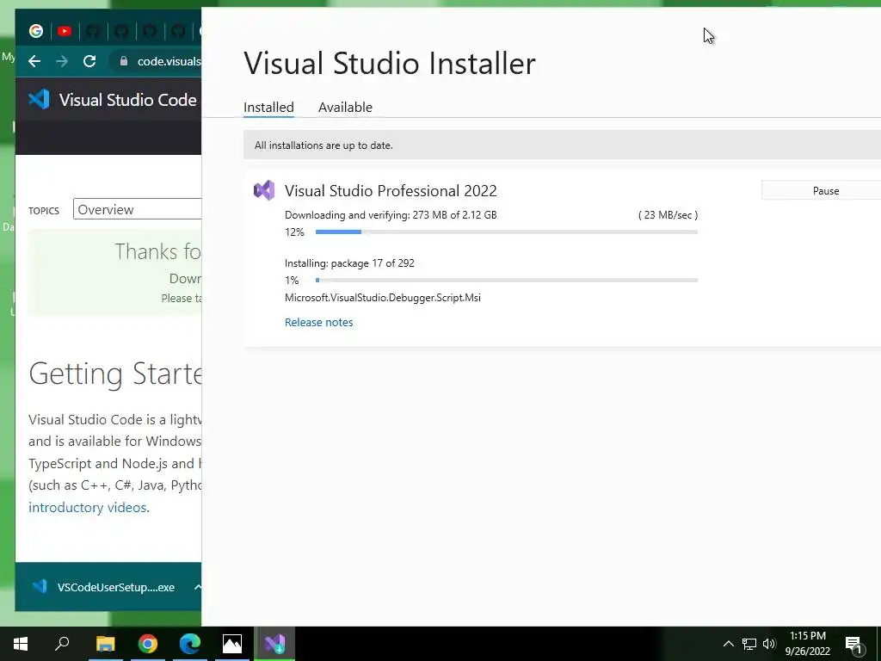Click the Visual Studio Code logo icon
The height and width of the screenshot is (661, 881).
tap(39, 100)
